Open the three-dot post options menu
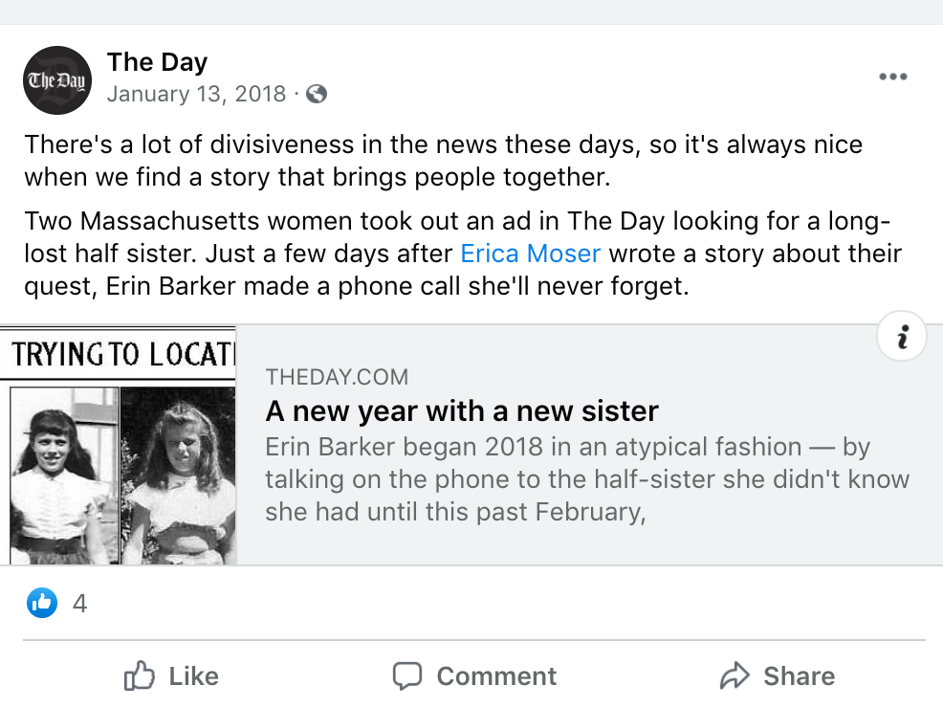This screenshot has width=943, height=708. (x=892, y=77)
